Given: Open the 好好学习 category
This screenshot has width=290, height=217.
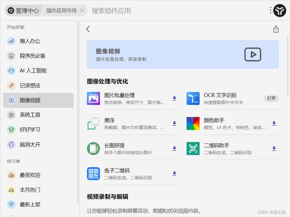Looking at the screenshot, I should (38, 130).
